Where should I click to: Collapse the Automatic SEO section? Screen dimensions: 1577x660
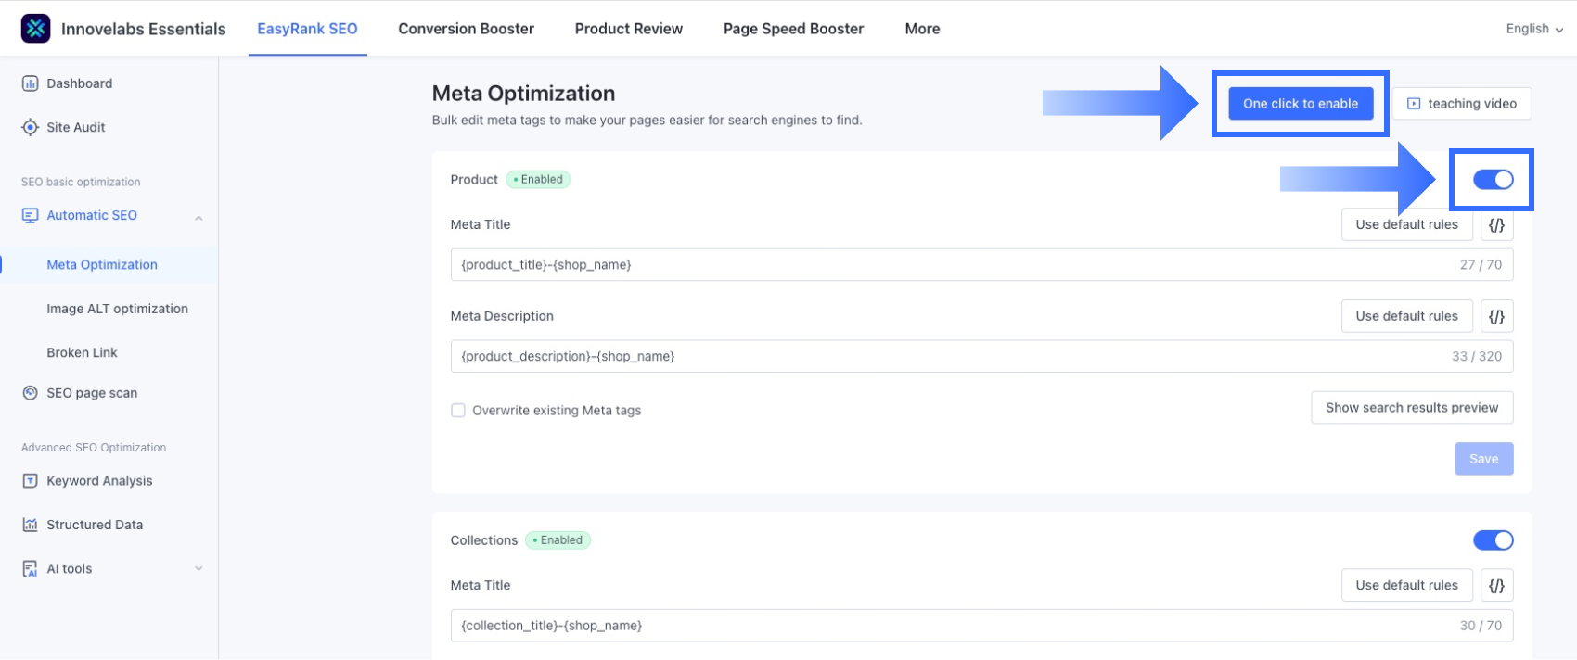click(199, 217)
